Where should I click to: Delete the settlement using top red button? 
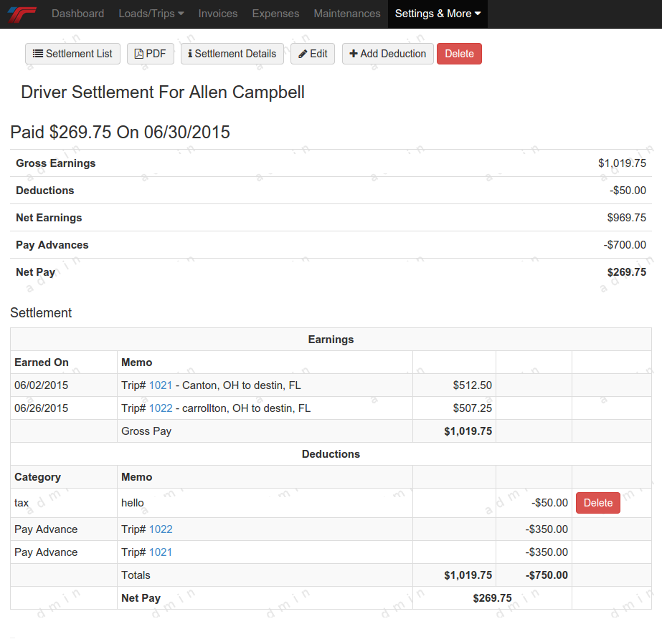tap(459, 54)
